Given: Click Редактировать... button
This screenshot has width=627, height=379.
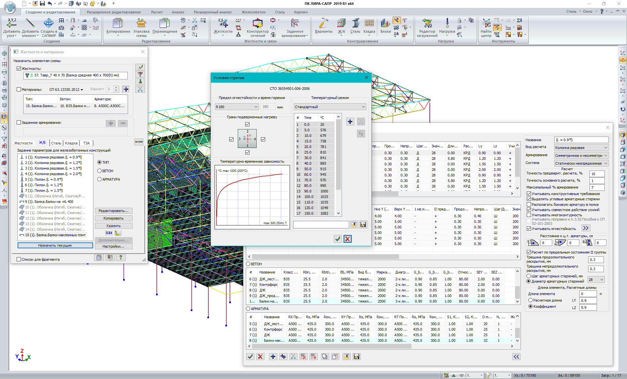Looking at the screenshot, I should click(x=114, y=211).
